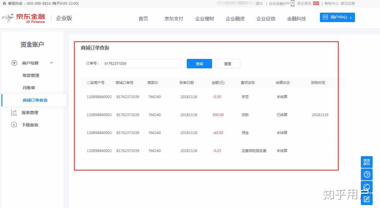Click the 500.00 amount cell

pyautogui.click(x=218, y=115)
